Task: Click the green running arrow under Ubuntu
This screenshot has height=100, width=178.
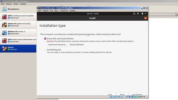Action: pyautogui.click(x=9, y=49)
